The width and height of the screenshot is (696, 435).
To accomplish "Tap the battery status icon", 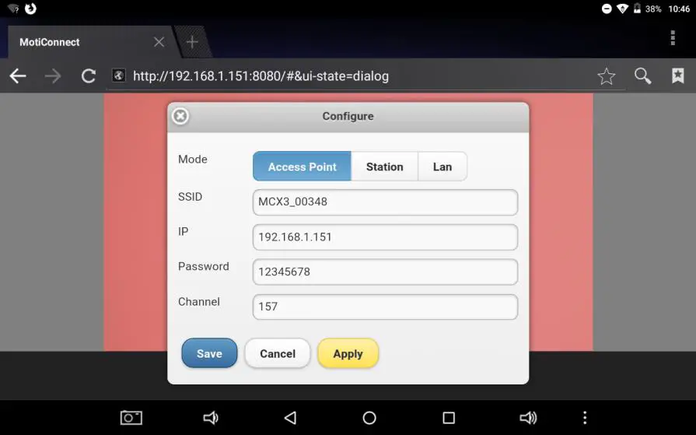I will click(637, 9).
